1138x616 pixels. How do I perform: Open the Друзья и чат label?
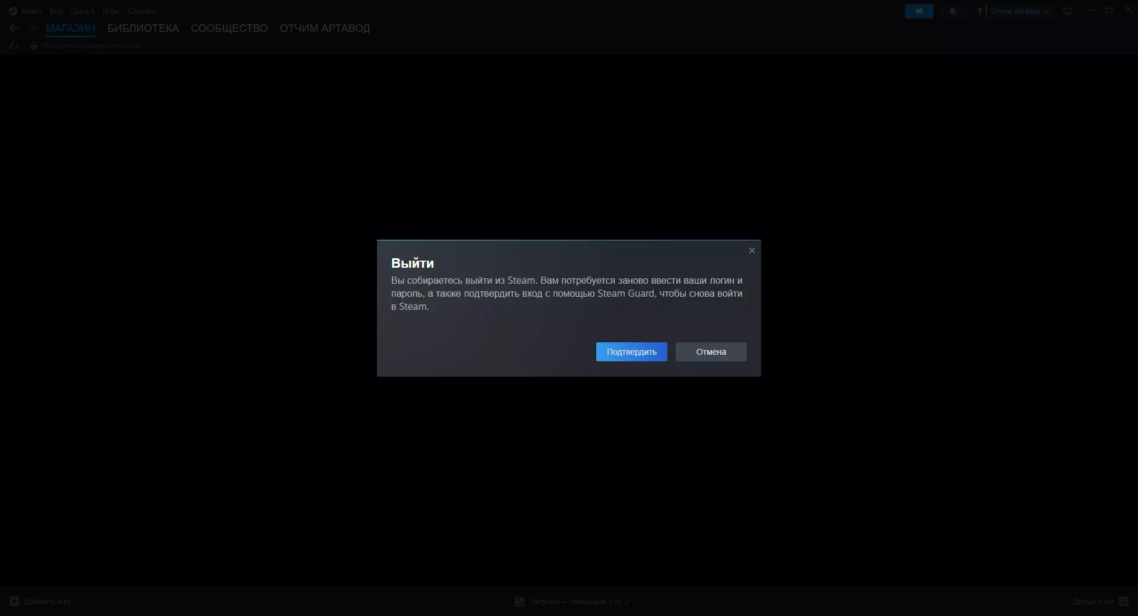click(1093, 602)
